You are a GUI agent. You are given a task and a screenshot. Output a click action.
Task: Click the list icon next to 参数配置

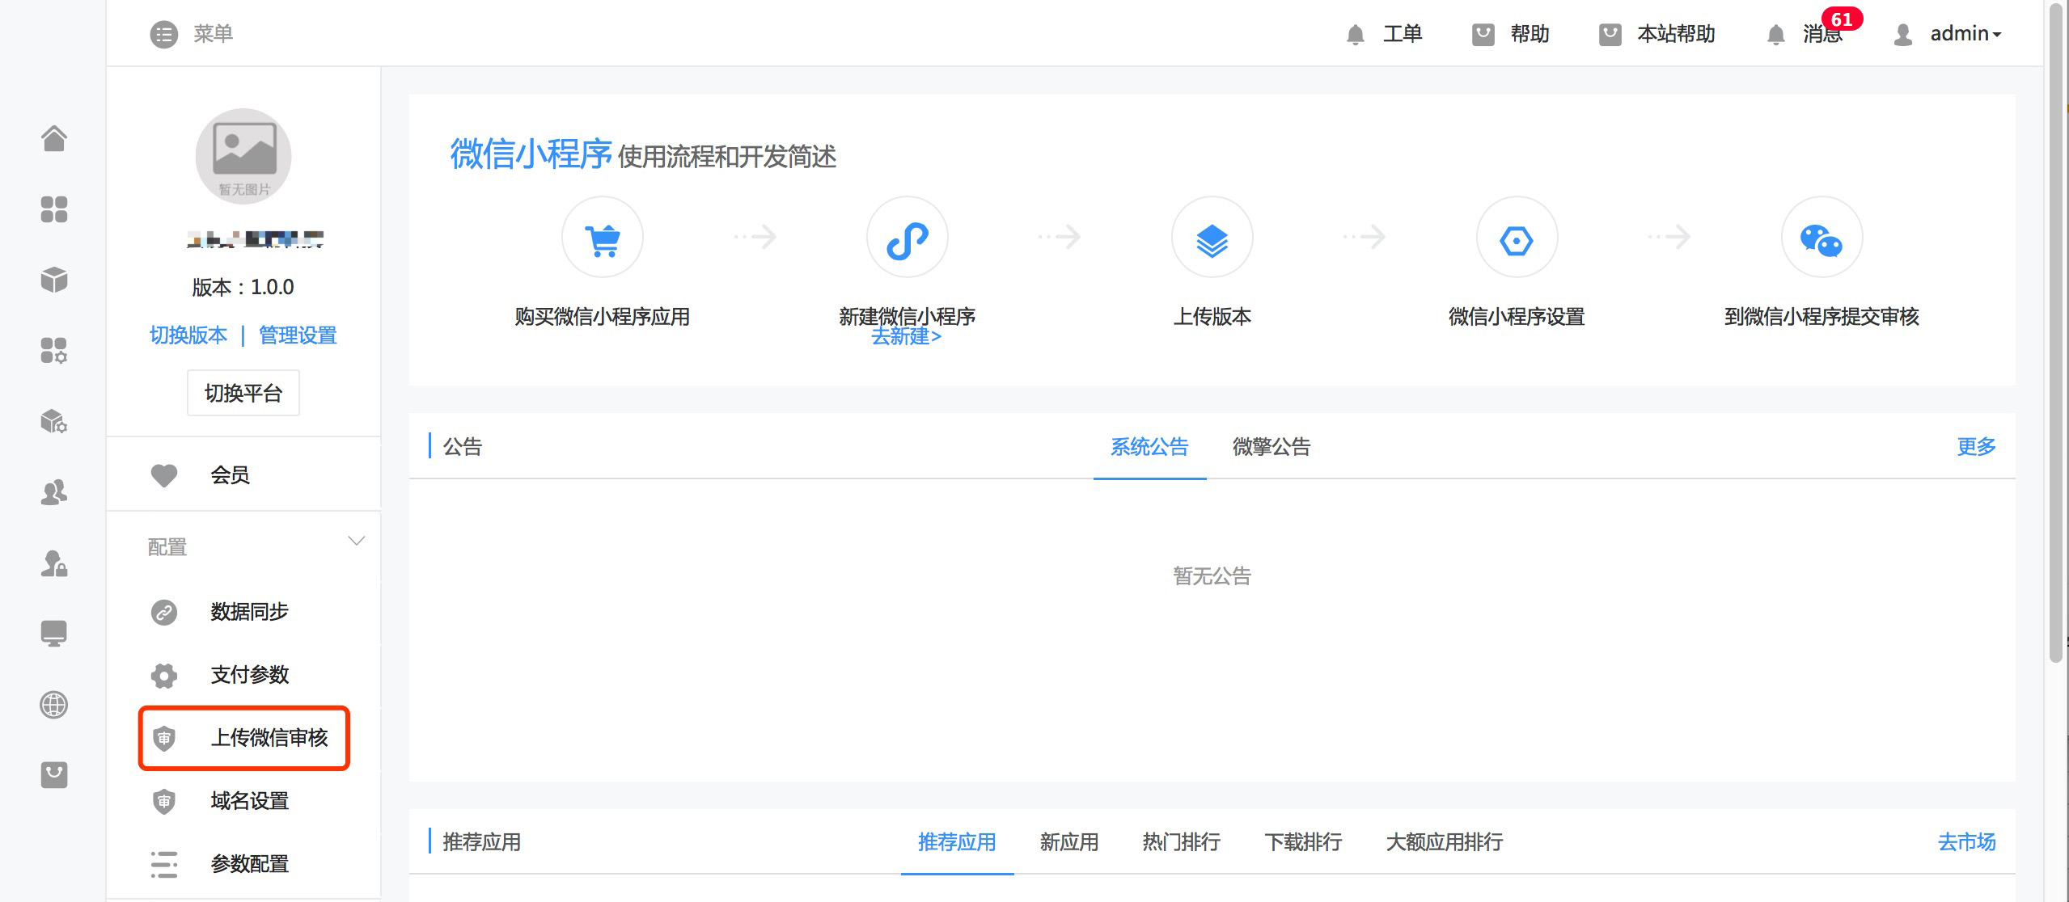coord(164,864)
